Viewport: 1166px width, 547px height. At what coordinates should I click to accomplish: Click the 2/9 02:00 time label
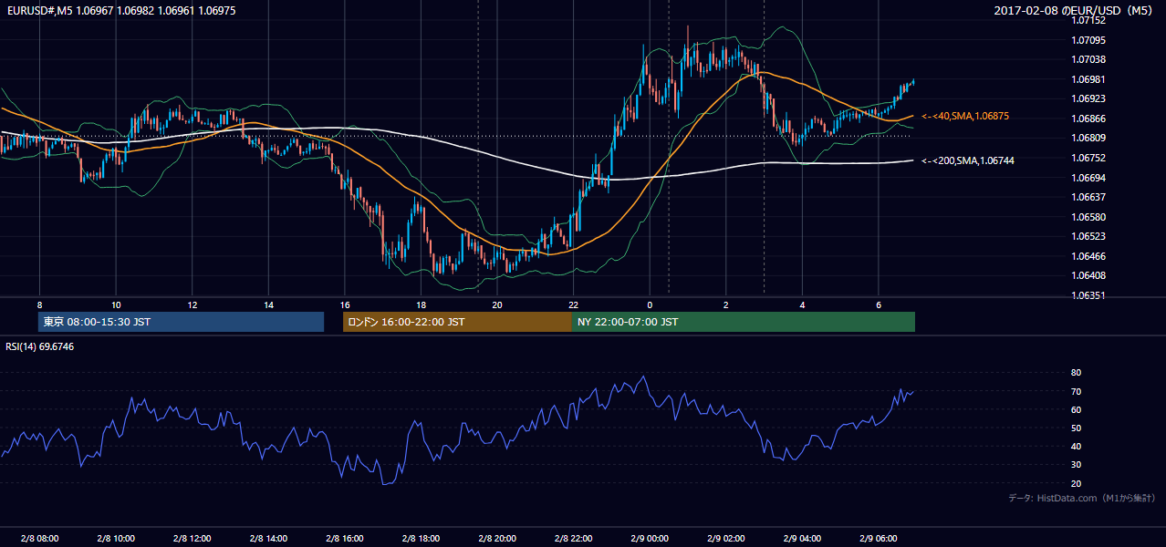pos(725,539)
